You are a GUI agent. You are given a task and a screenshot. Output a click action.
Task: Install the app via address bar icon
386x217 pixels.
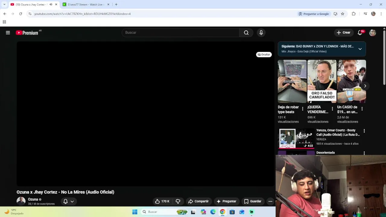[335, 14]
